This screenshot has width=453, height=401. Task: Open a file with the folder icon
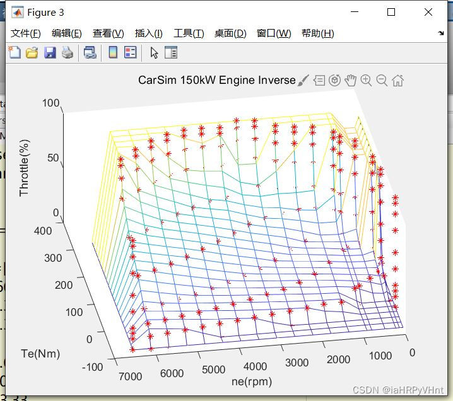pyautogui.click(x=32, y=53)
